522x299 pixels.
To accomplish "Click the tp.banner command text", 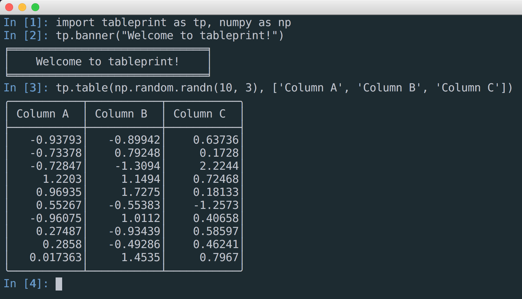I will (85, 36).
